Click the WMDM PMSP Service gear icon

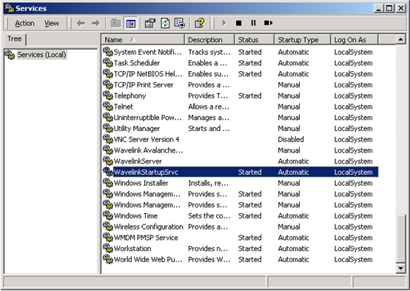click(108, 238)
